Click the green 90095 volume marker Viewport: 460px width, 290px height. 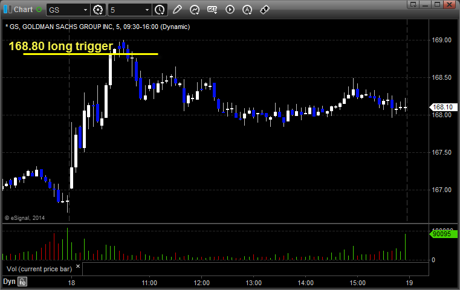click(443, 234)
